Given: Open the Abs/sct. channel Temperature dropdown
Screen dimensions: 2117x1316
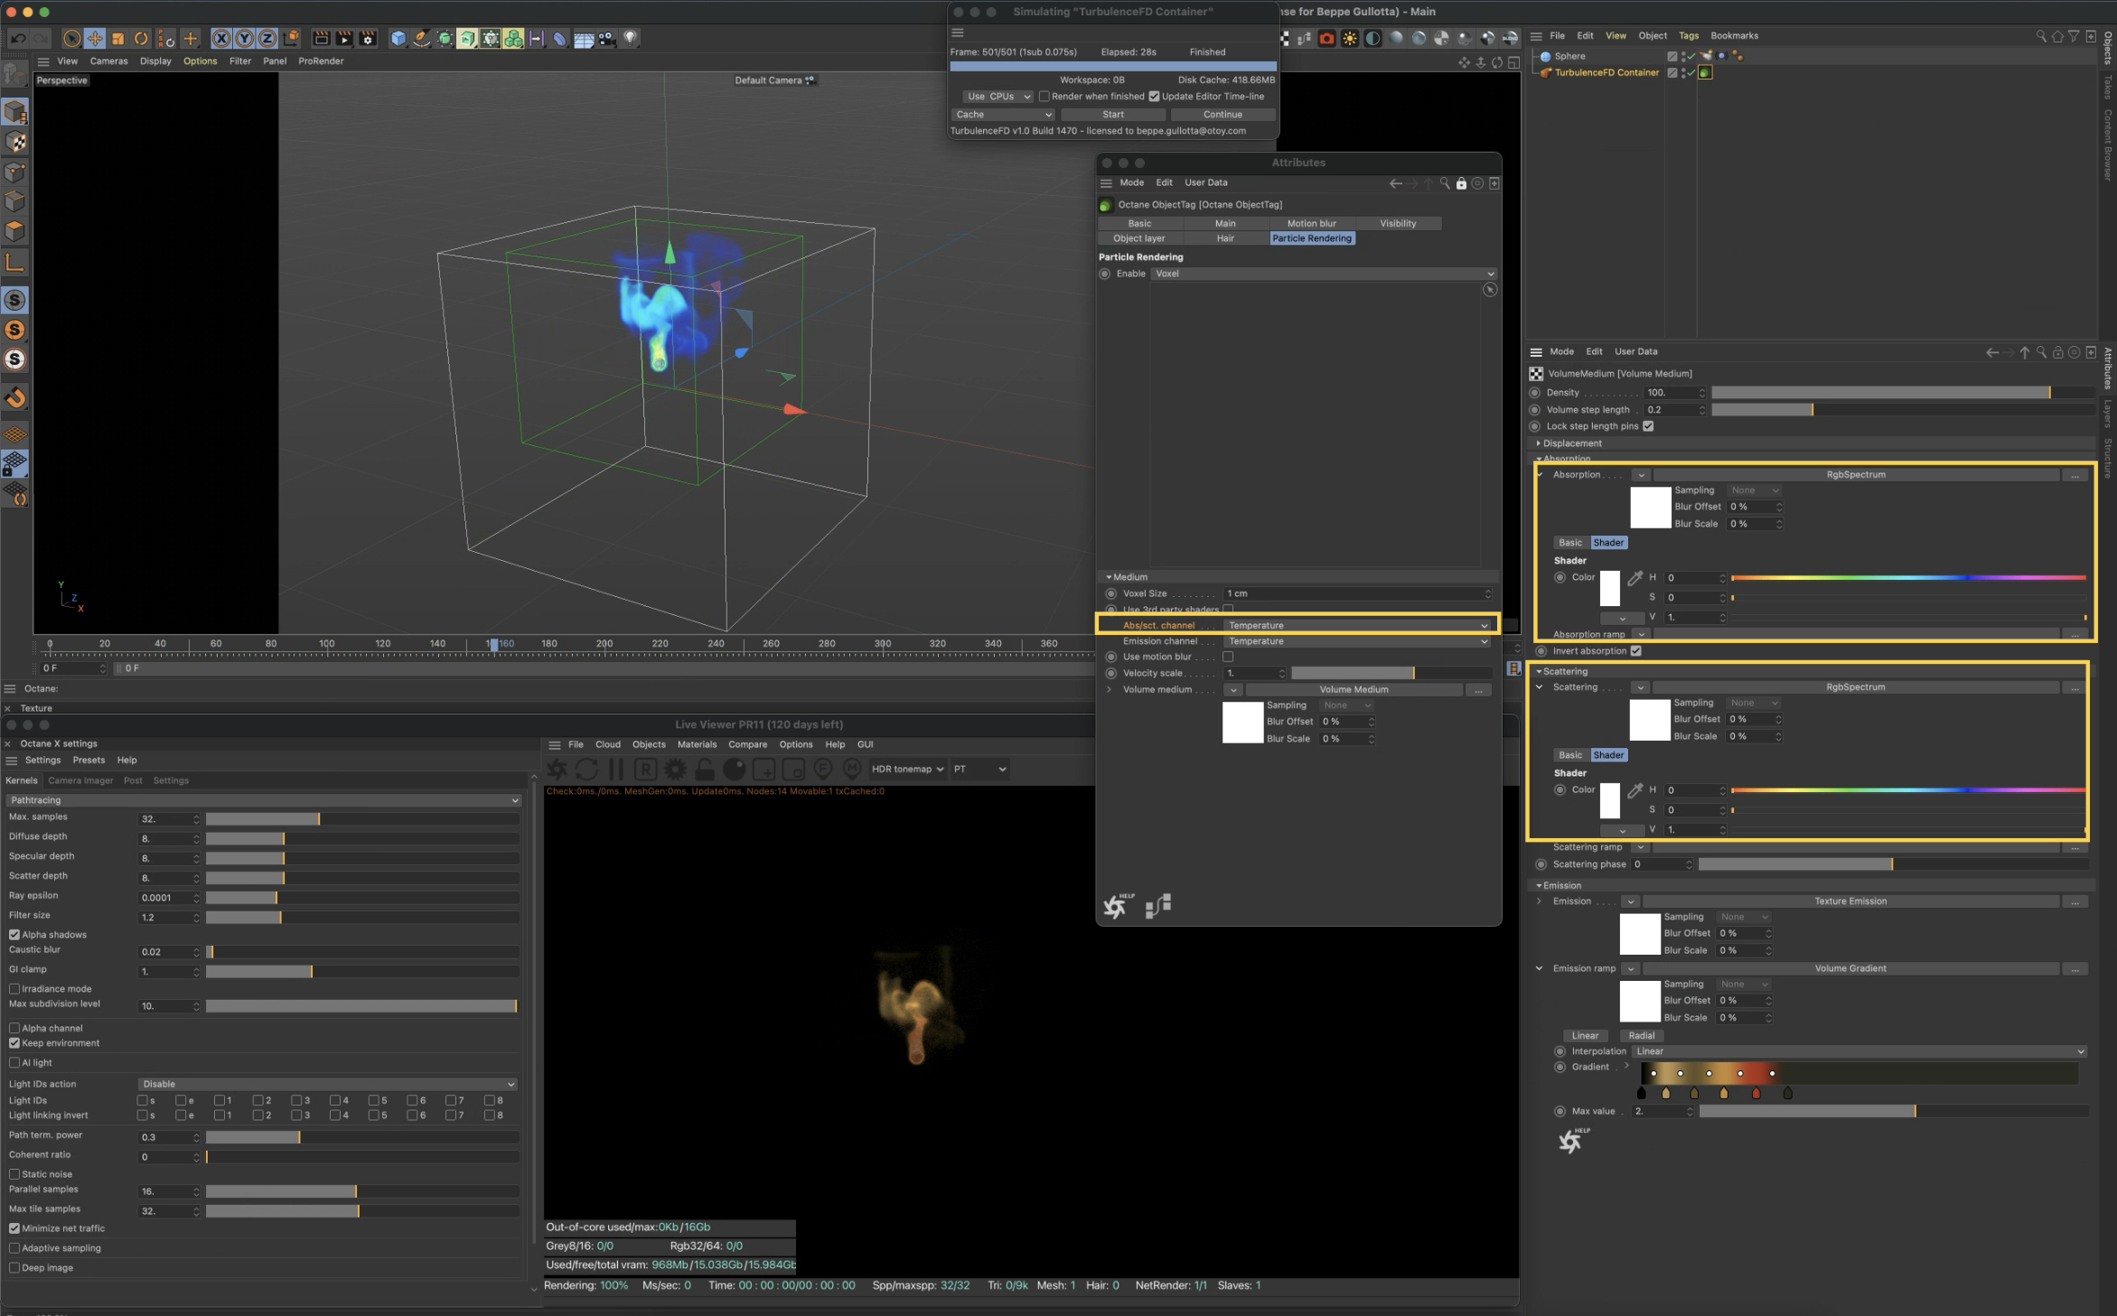Looking at the screenshot, I should (1358, 625).
